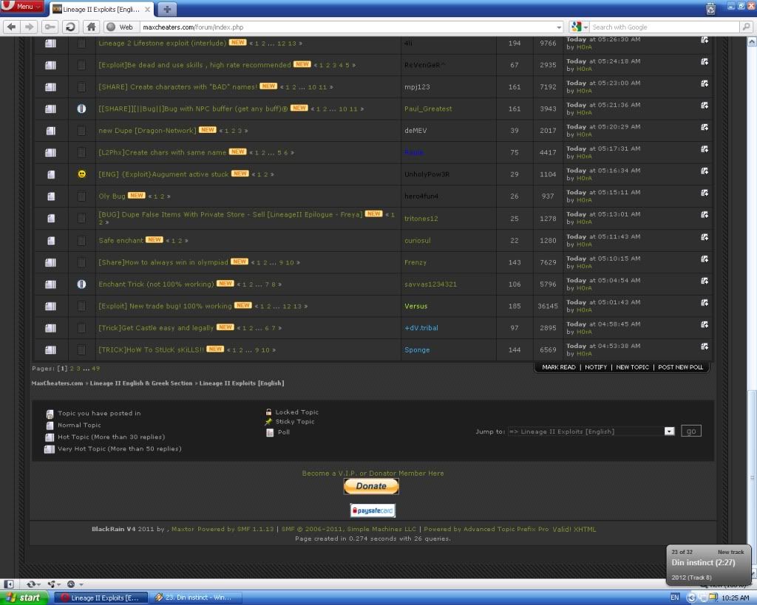The image size is (757, 605).
Task: Open last post of Lifestone exploit topic
Action: tap(705, 40)
